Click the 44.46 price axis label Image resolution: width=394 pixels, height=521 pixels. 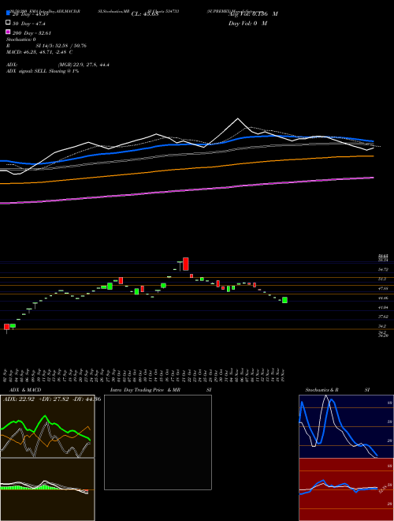(x=383, y=298)
